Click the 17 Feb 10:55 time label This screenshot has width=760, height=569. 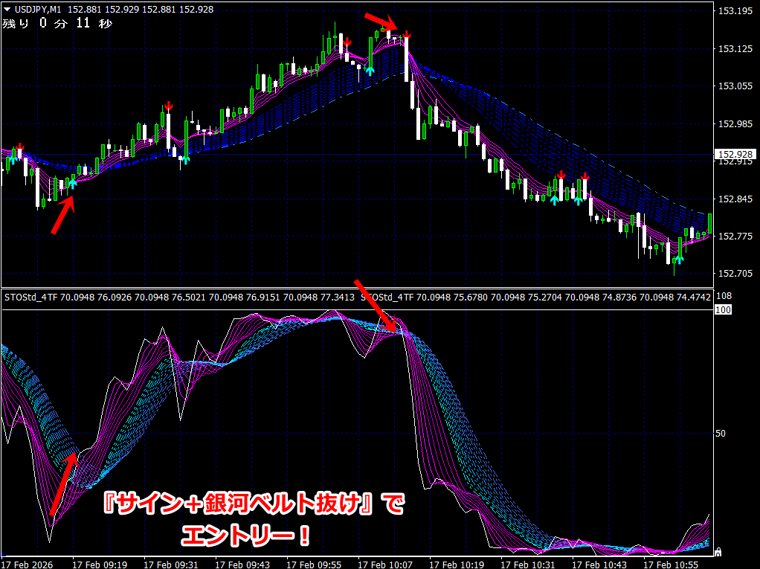click(x=671, y=564)
